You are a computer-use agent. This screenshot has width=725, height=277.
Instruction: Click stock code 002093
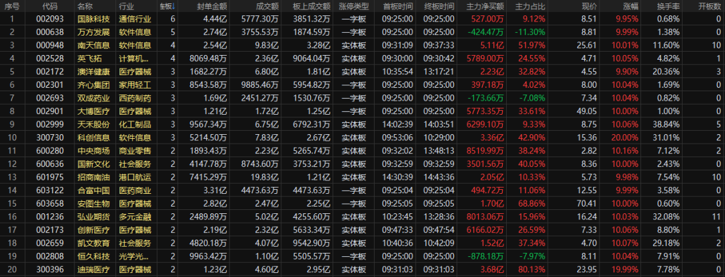pos(50,19)
